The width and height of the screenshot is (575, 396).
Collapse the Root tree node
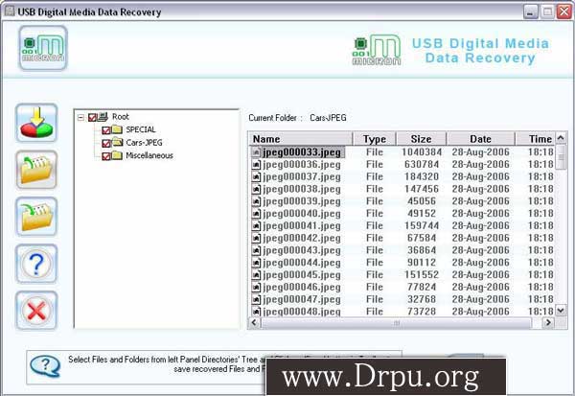click(x=80, y=118)
